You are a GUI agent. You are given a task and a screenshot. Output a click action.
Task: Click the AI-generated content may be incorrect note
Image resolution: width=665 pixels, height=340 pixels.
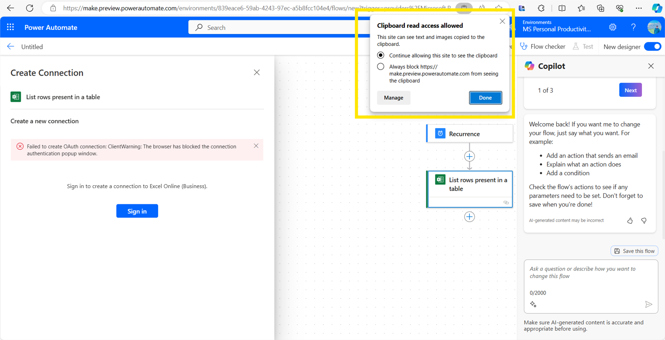pyautogui.click(x=566, y=220)
